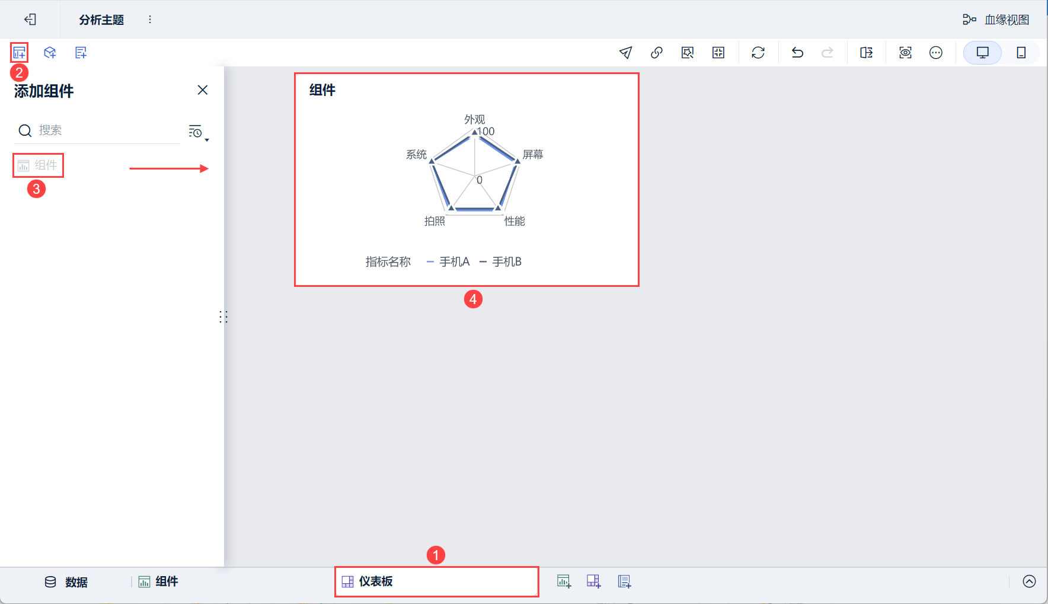
Task: Click the export dashboard icon
Action: 866,53
